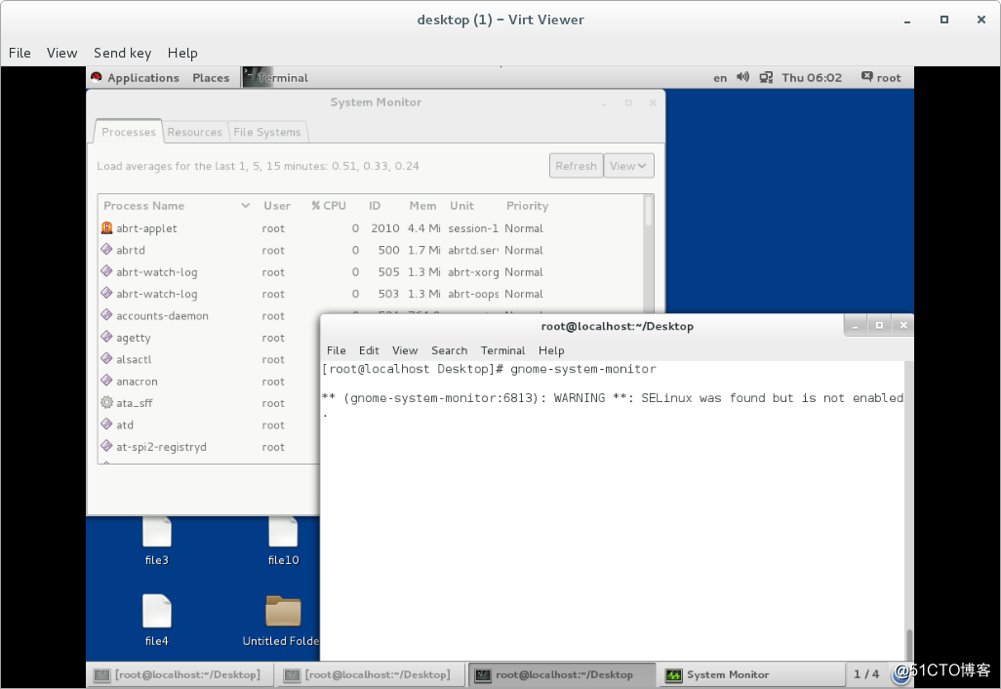Close the root@localhost terminal window
The width and height of the screenshot is (1001, 689).
coord(903,326)
